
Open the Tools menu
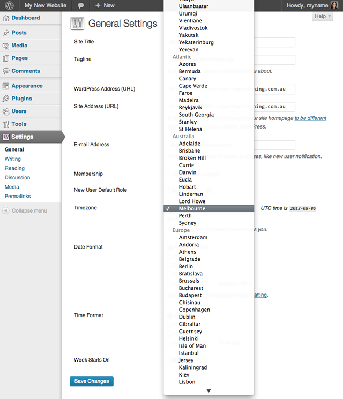pyautogui.click(x=19, y=124)
